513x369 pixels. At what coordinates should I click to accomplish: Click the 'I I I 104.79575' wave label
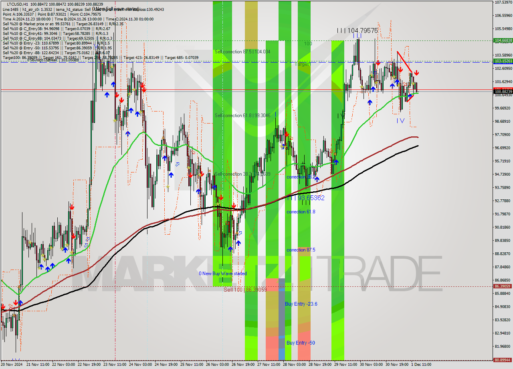pyautogui.click(x=357, y=30)
